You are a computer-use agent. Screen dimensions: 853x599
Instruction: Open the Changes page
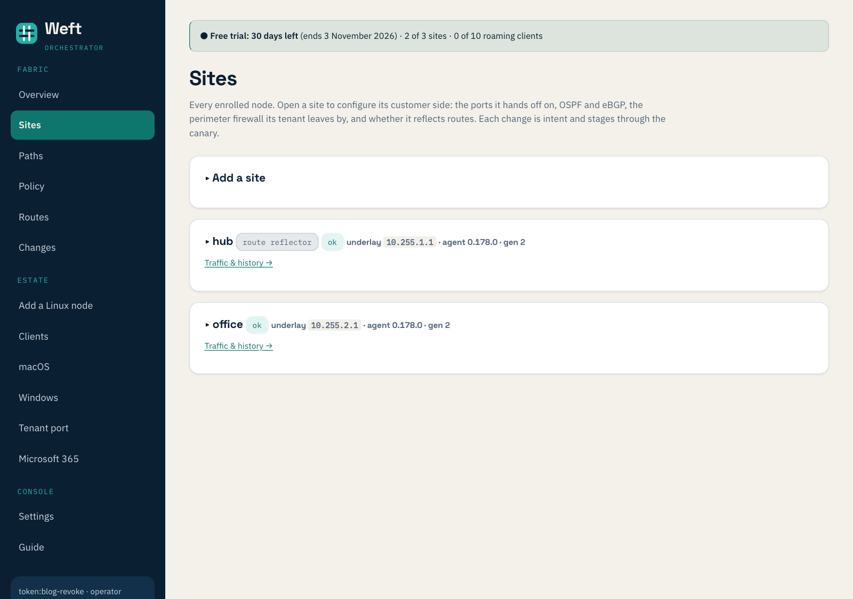click(x=83, y=248)
